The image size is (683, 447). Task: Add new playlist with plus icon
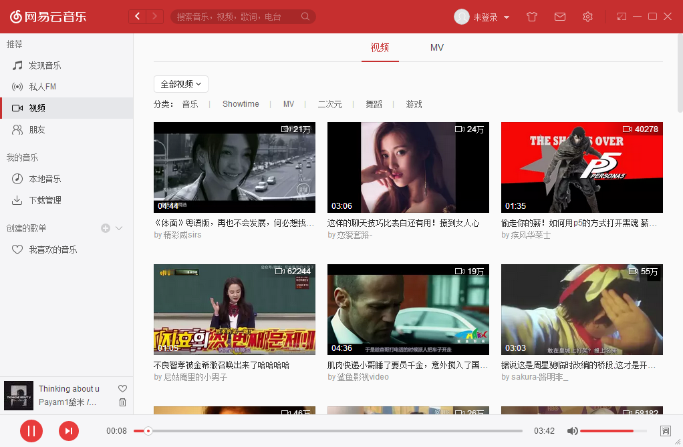click(105, 228)
